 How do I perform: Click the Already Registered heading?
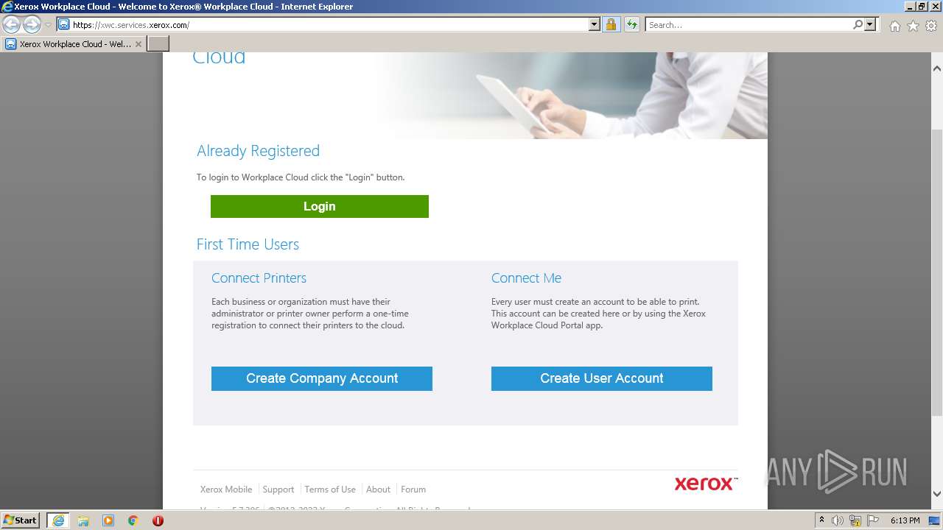tap(258, 151)
